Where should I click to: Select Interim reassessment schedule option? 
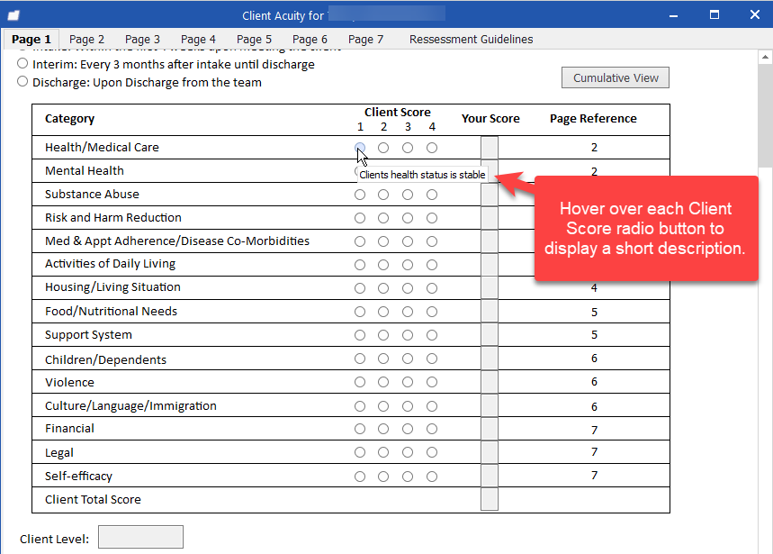pyautogui.click(x=20, y=63)
